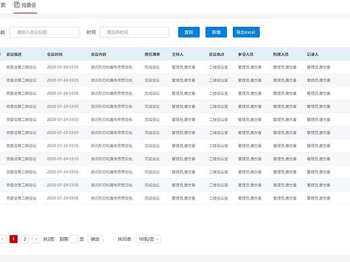Click the 查询 search button
Screen dimensions: 350x262
189,32
